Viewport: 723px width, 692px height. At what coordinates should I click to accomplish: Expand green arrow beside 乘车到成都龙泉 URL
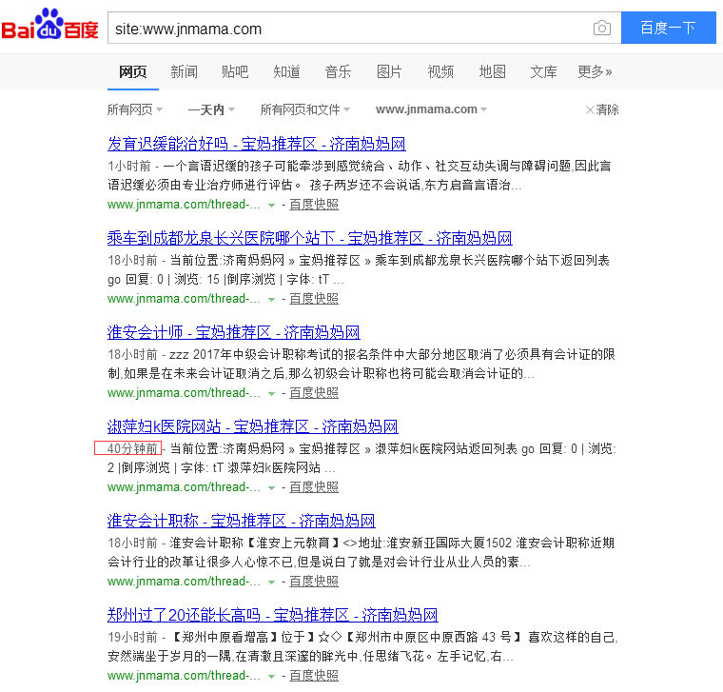coord(271,300)
